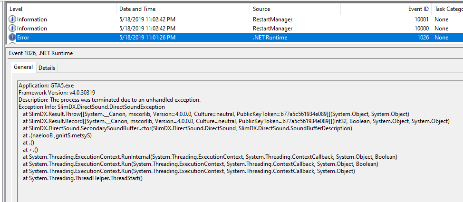Click the Task Category column header
The height and width of the screenshot is (202, 463).
click(x=448, y=9)
